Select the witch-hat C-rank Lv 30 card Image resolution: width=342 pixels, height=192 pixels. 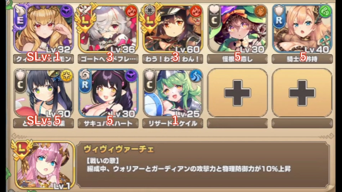click(237, 29)
